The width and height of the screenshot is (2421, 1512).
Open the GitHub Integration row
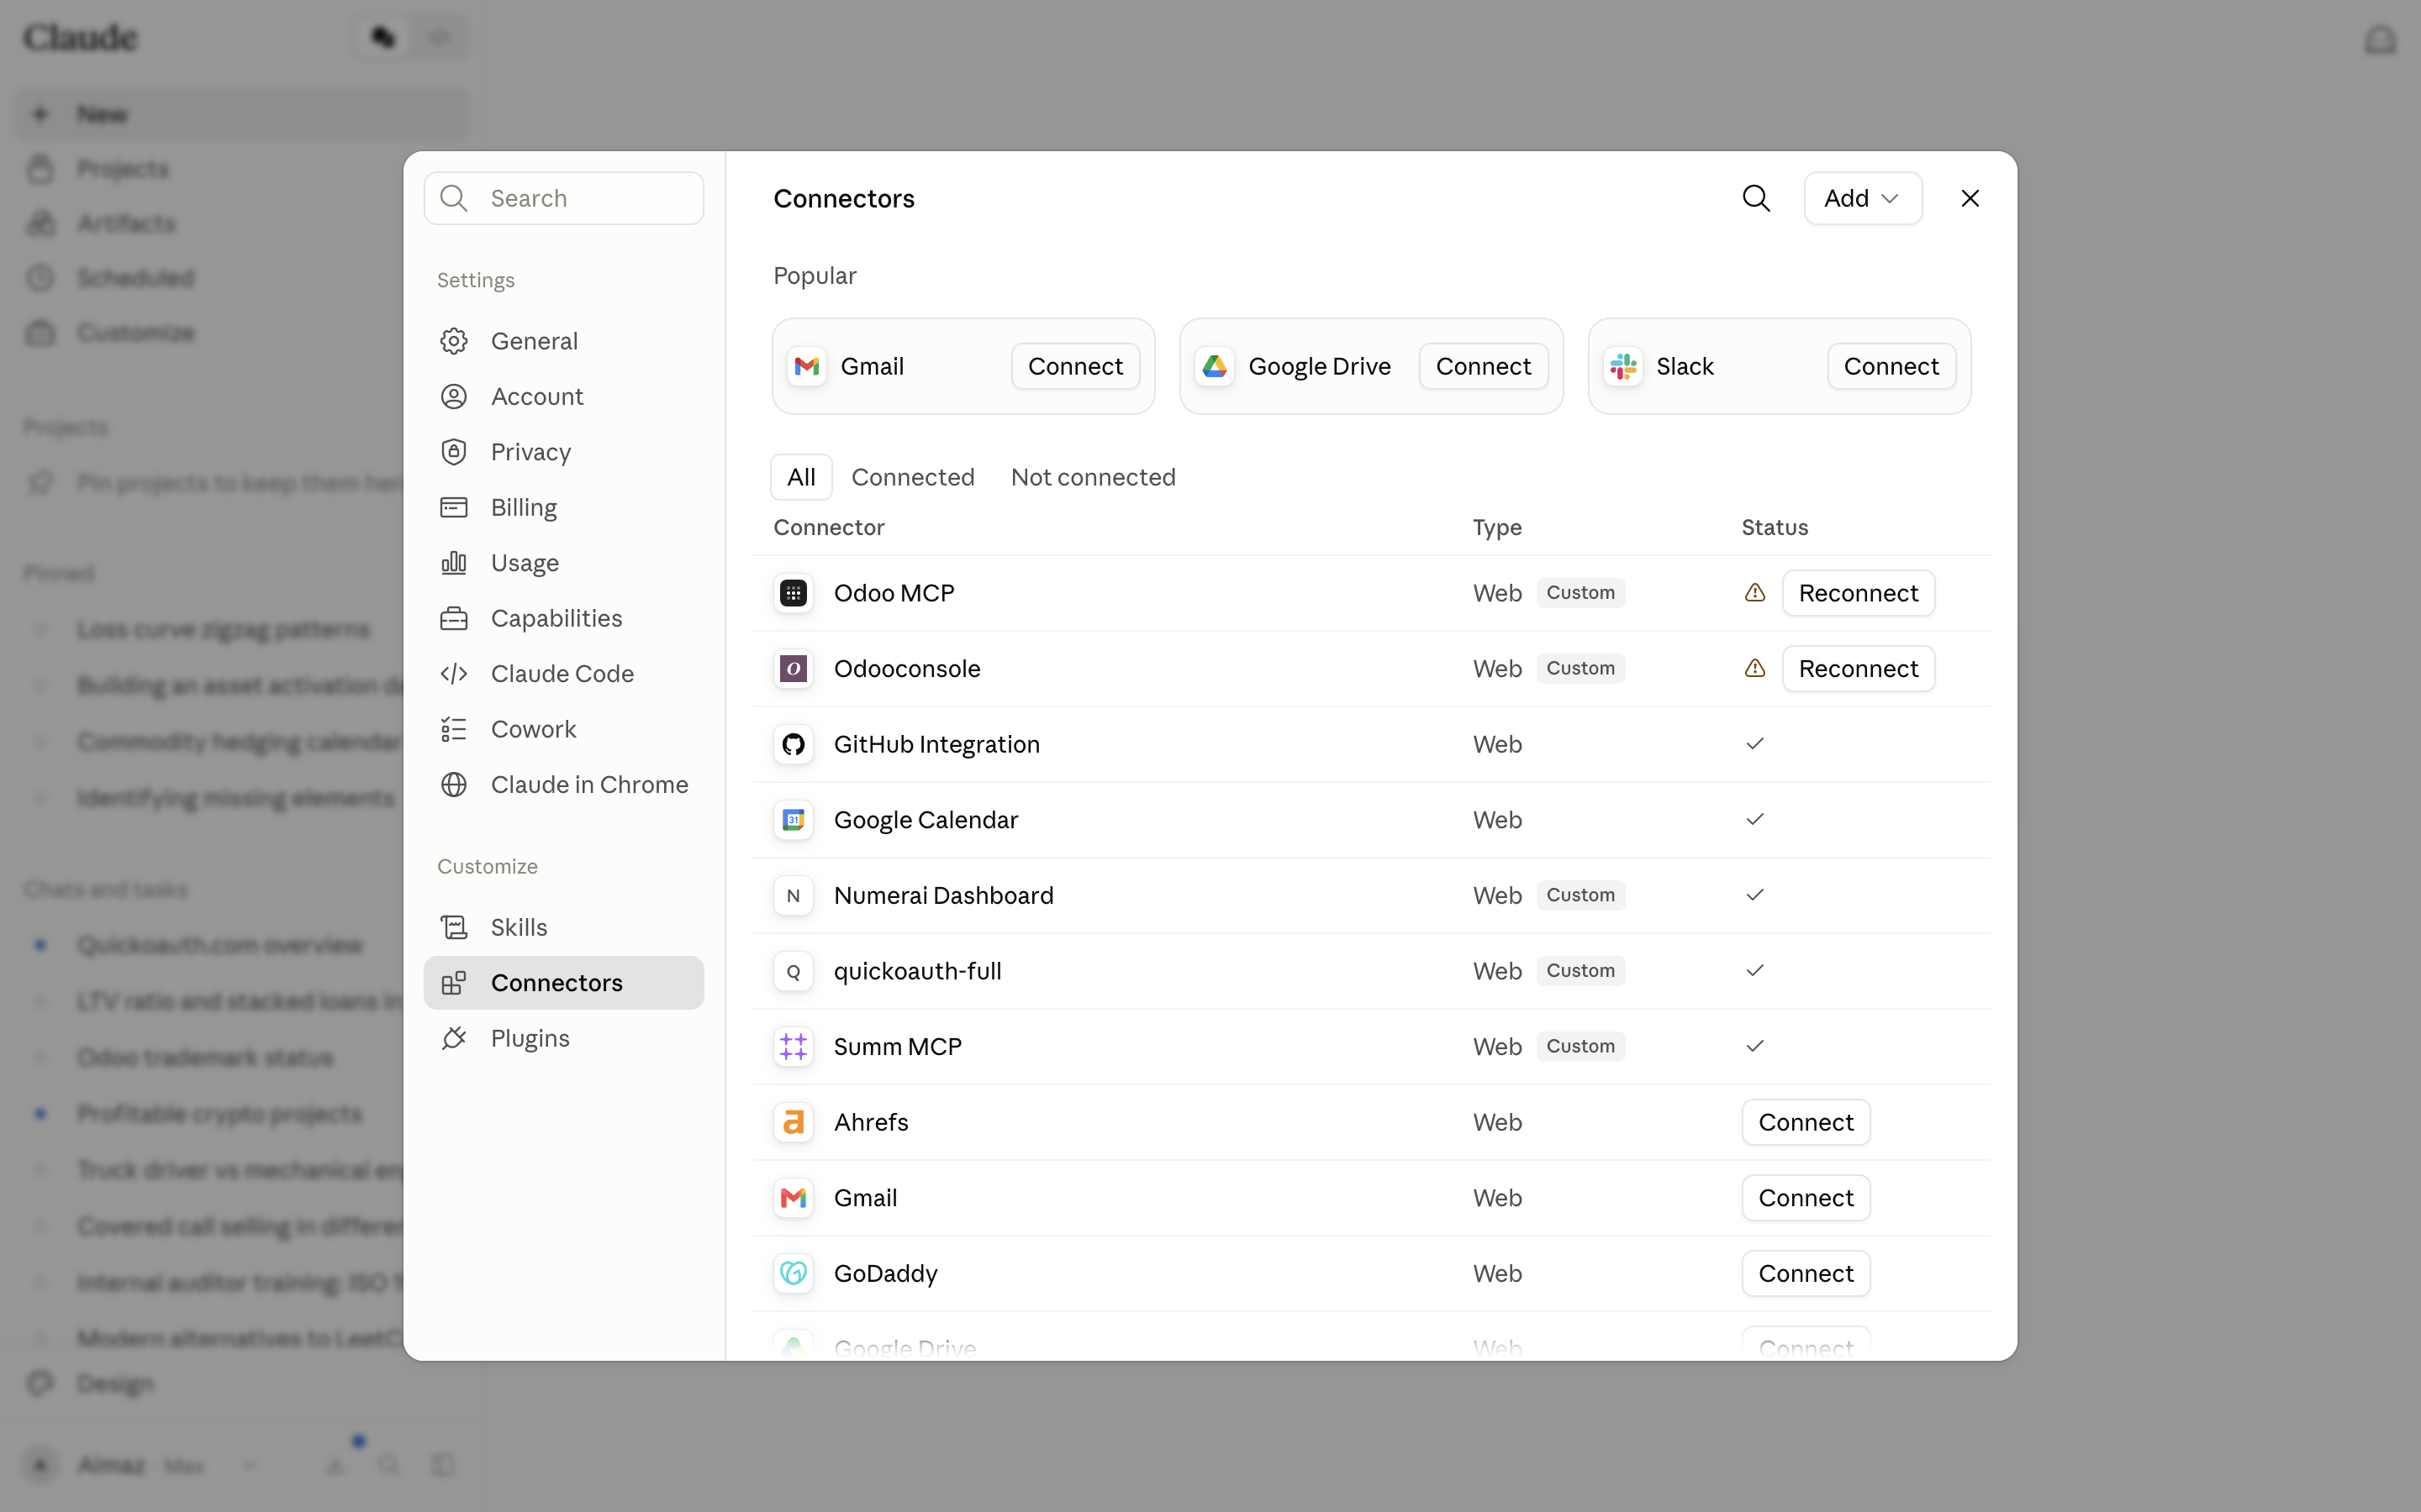1372,744
